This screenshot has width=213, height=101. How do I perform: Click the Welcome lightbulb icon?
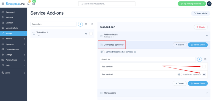click(3, 17)
